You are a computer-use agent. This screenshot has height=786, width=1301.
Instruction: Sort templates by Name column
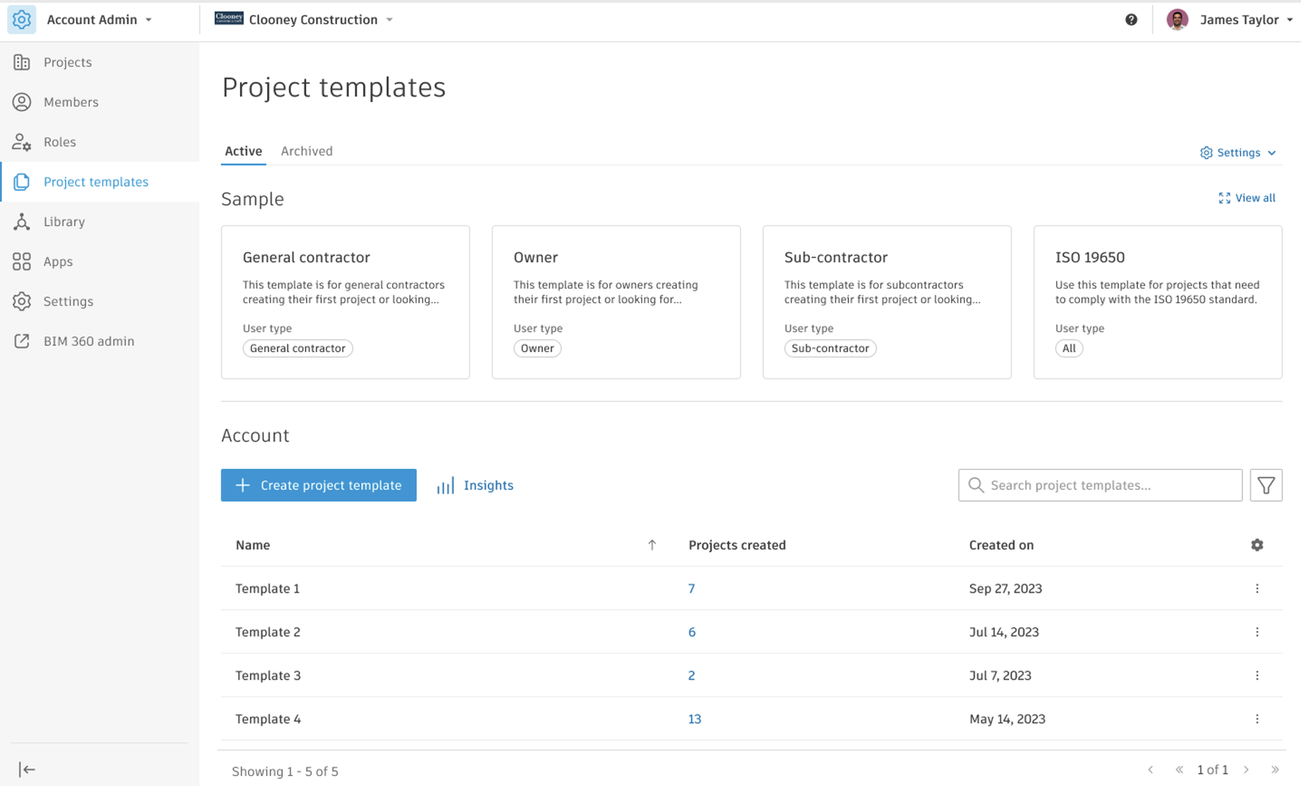pyautogui.click(x=252, y=545)
